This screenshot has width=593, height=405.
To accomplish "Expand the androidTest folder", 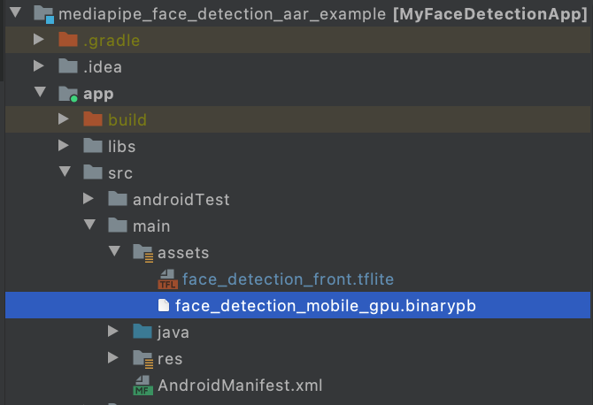I will click(88, 200).
